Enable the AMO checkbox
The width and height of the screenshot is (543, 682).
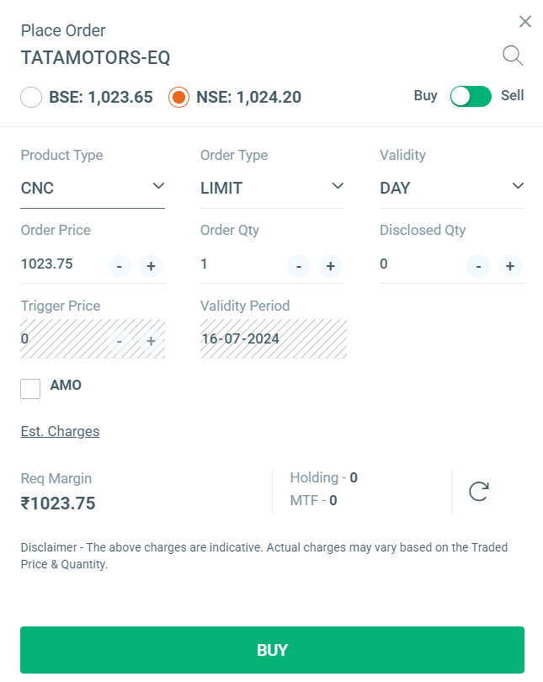coord(30,388)
